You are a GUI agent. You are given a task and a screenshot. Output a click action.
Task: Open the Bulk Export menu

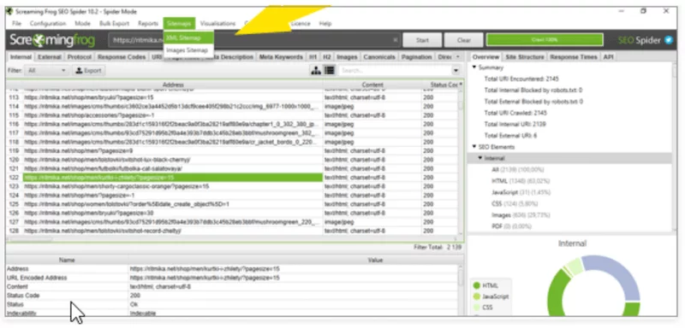point(114,24)
